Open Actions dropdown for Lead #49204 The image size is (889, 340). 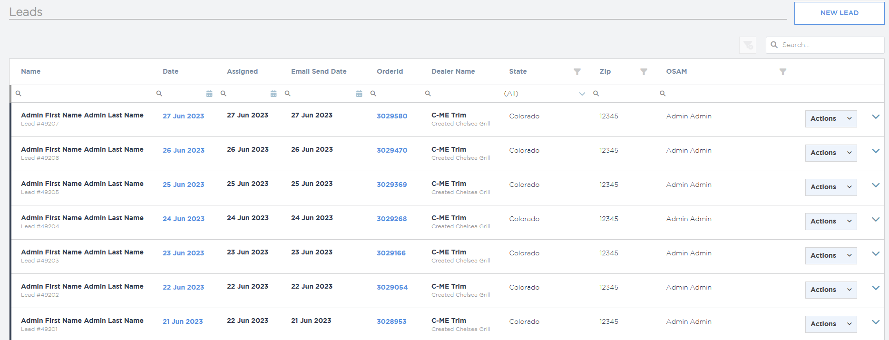point(831,222)
